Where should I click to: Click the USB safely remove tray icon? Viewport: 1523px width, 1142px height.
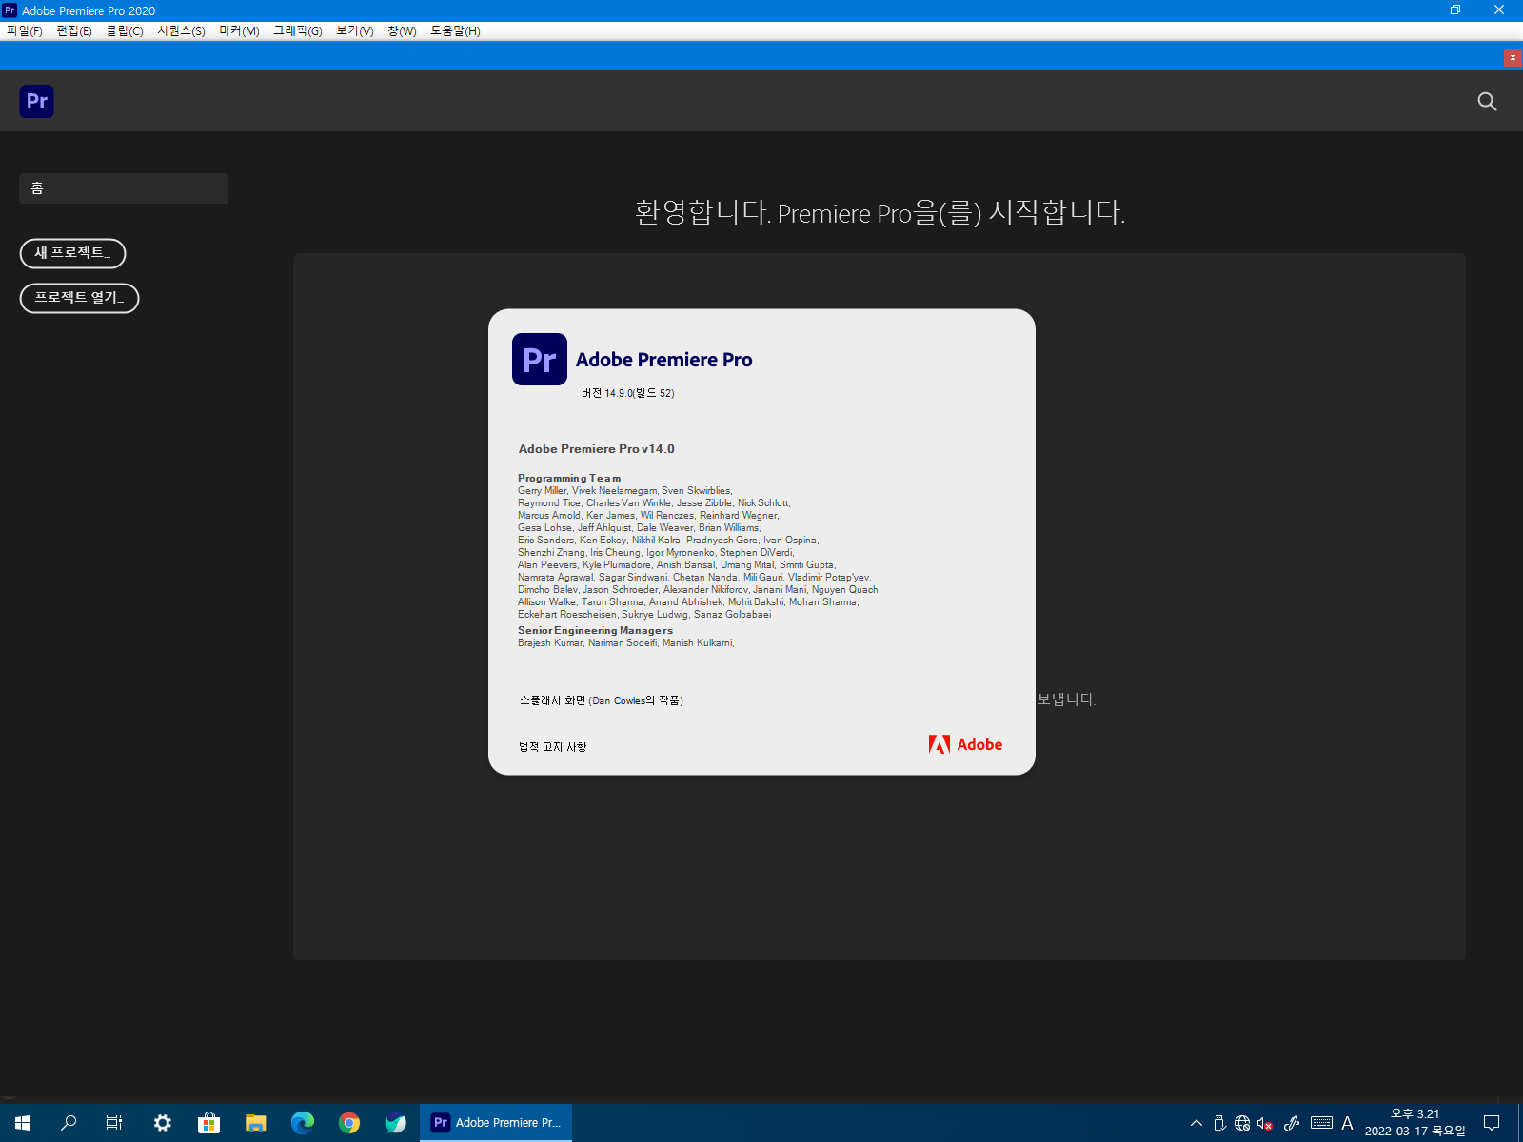(x=1219, y=1123)
